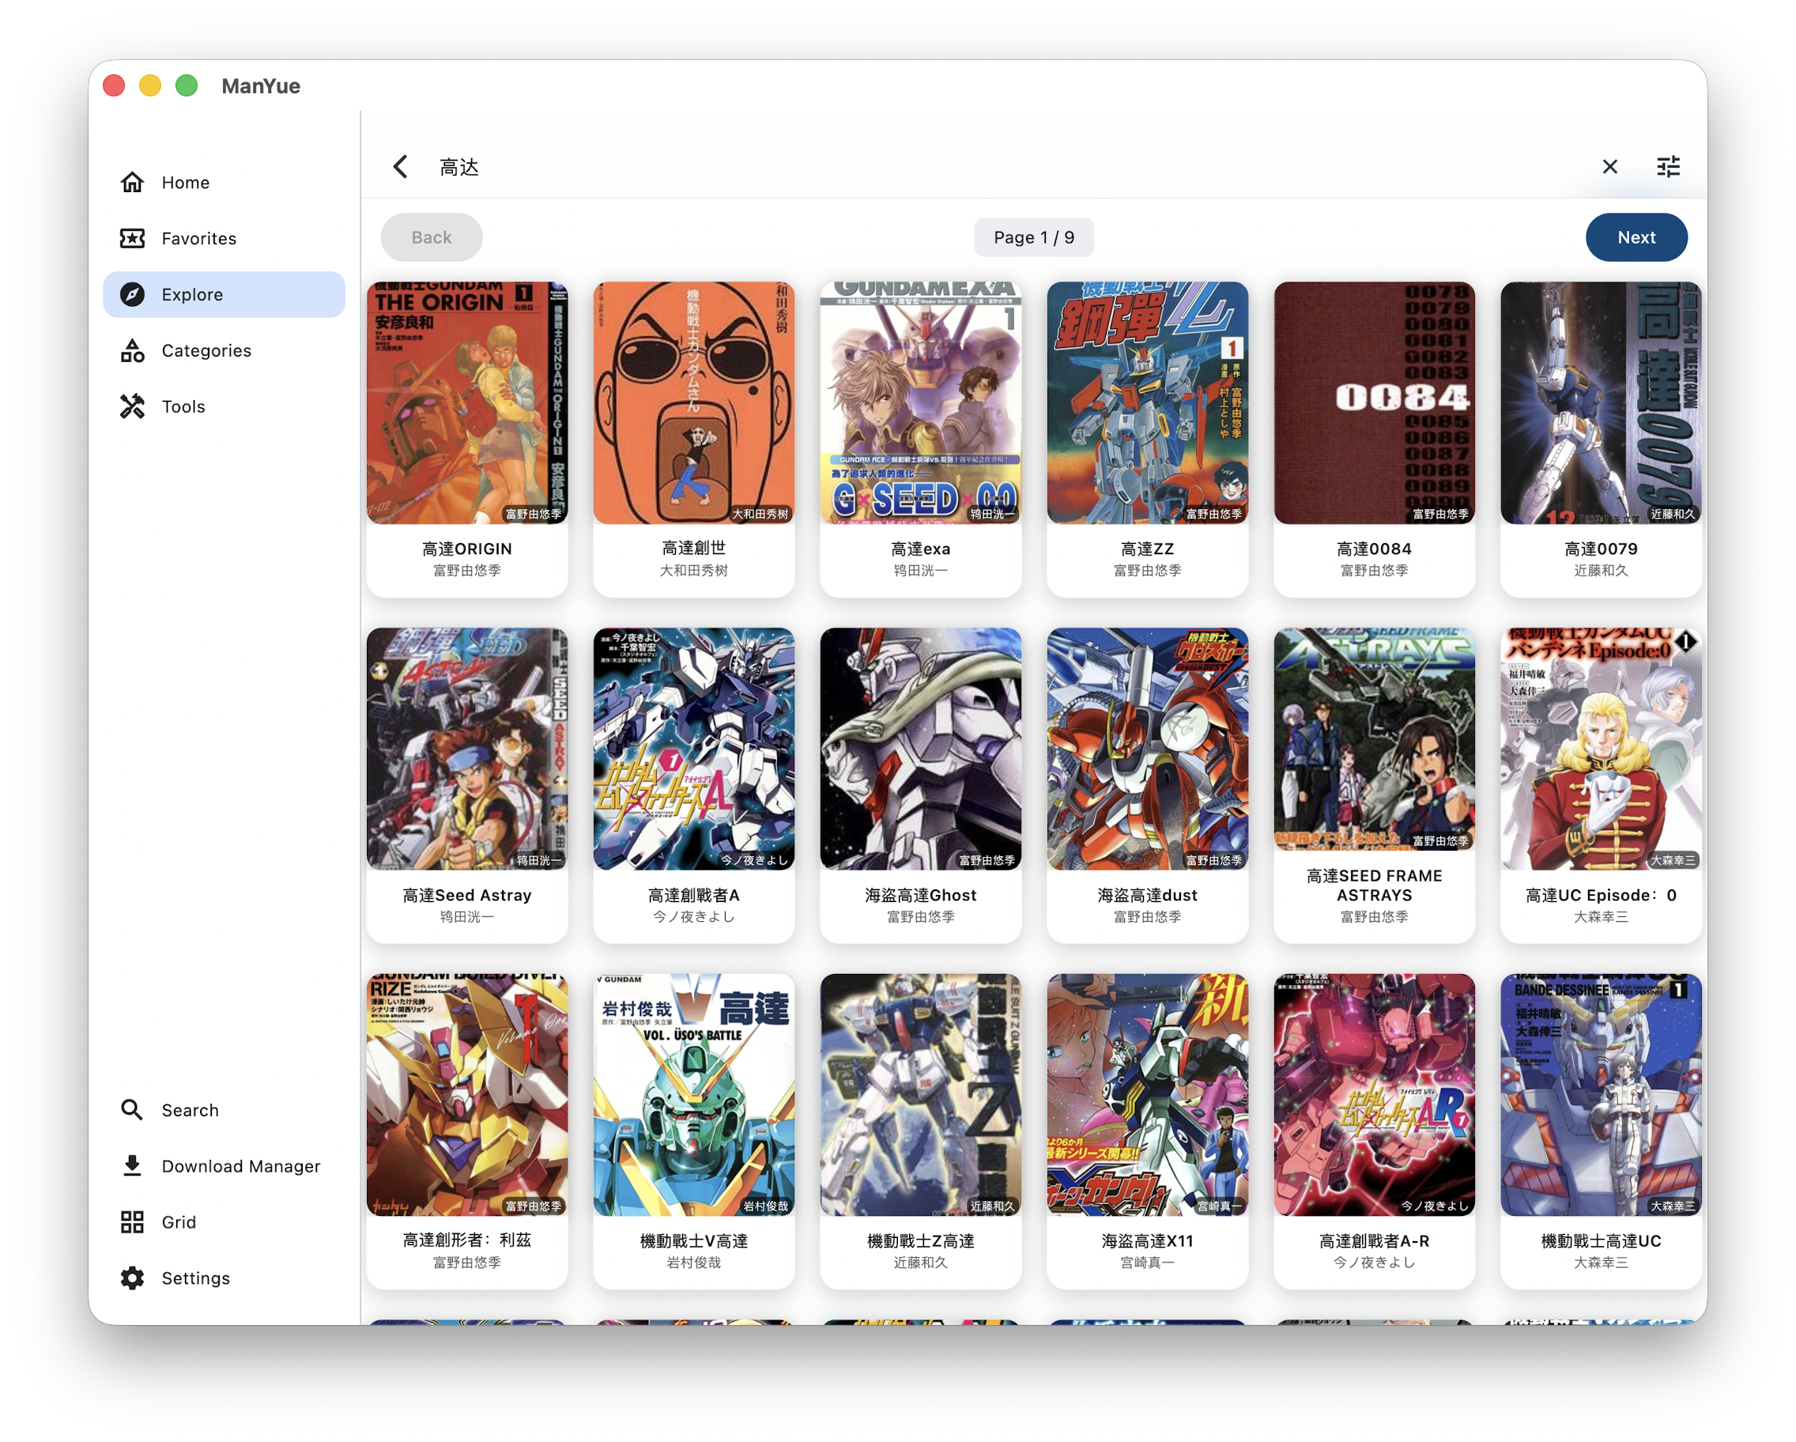Open the filter sliders icon
The image size is (1796, 1442).
[1668, 167]
